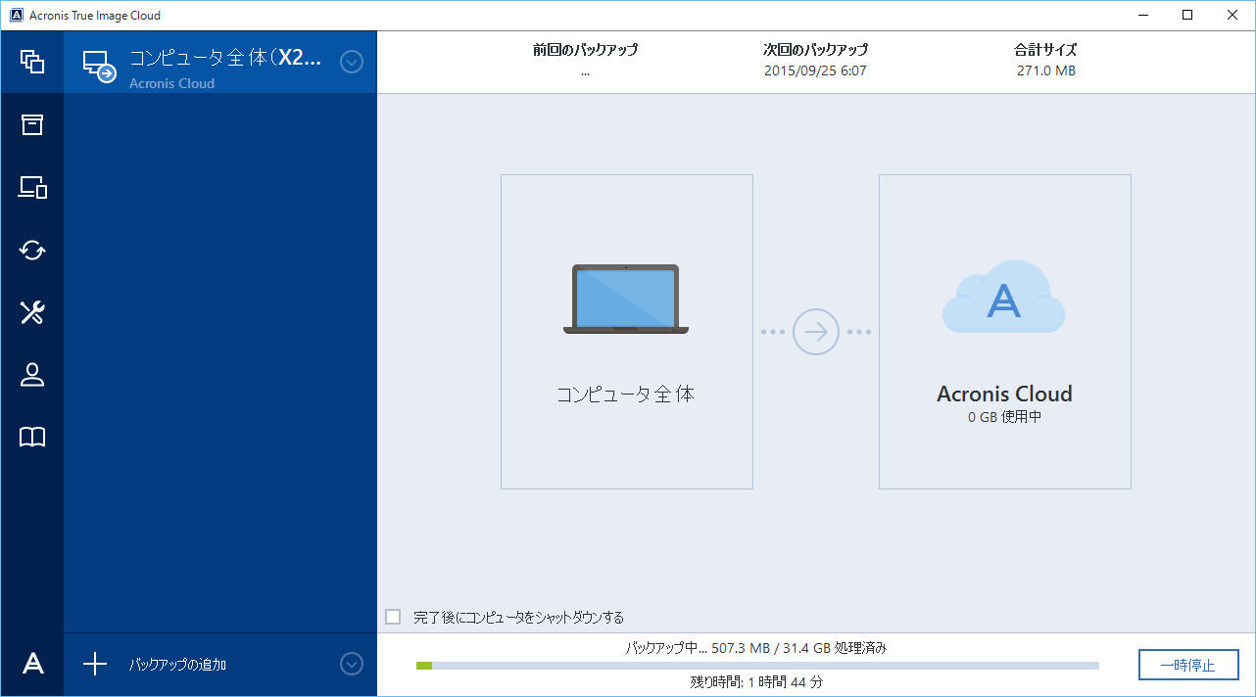Open the Sync section with circular arrows
The image size is (1256, 697).
tap(32, 250)
